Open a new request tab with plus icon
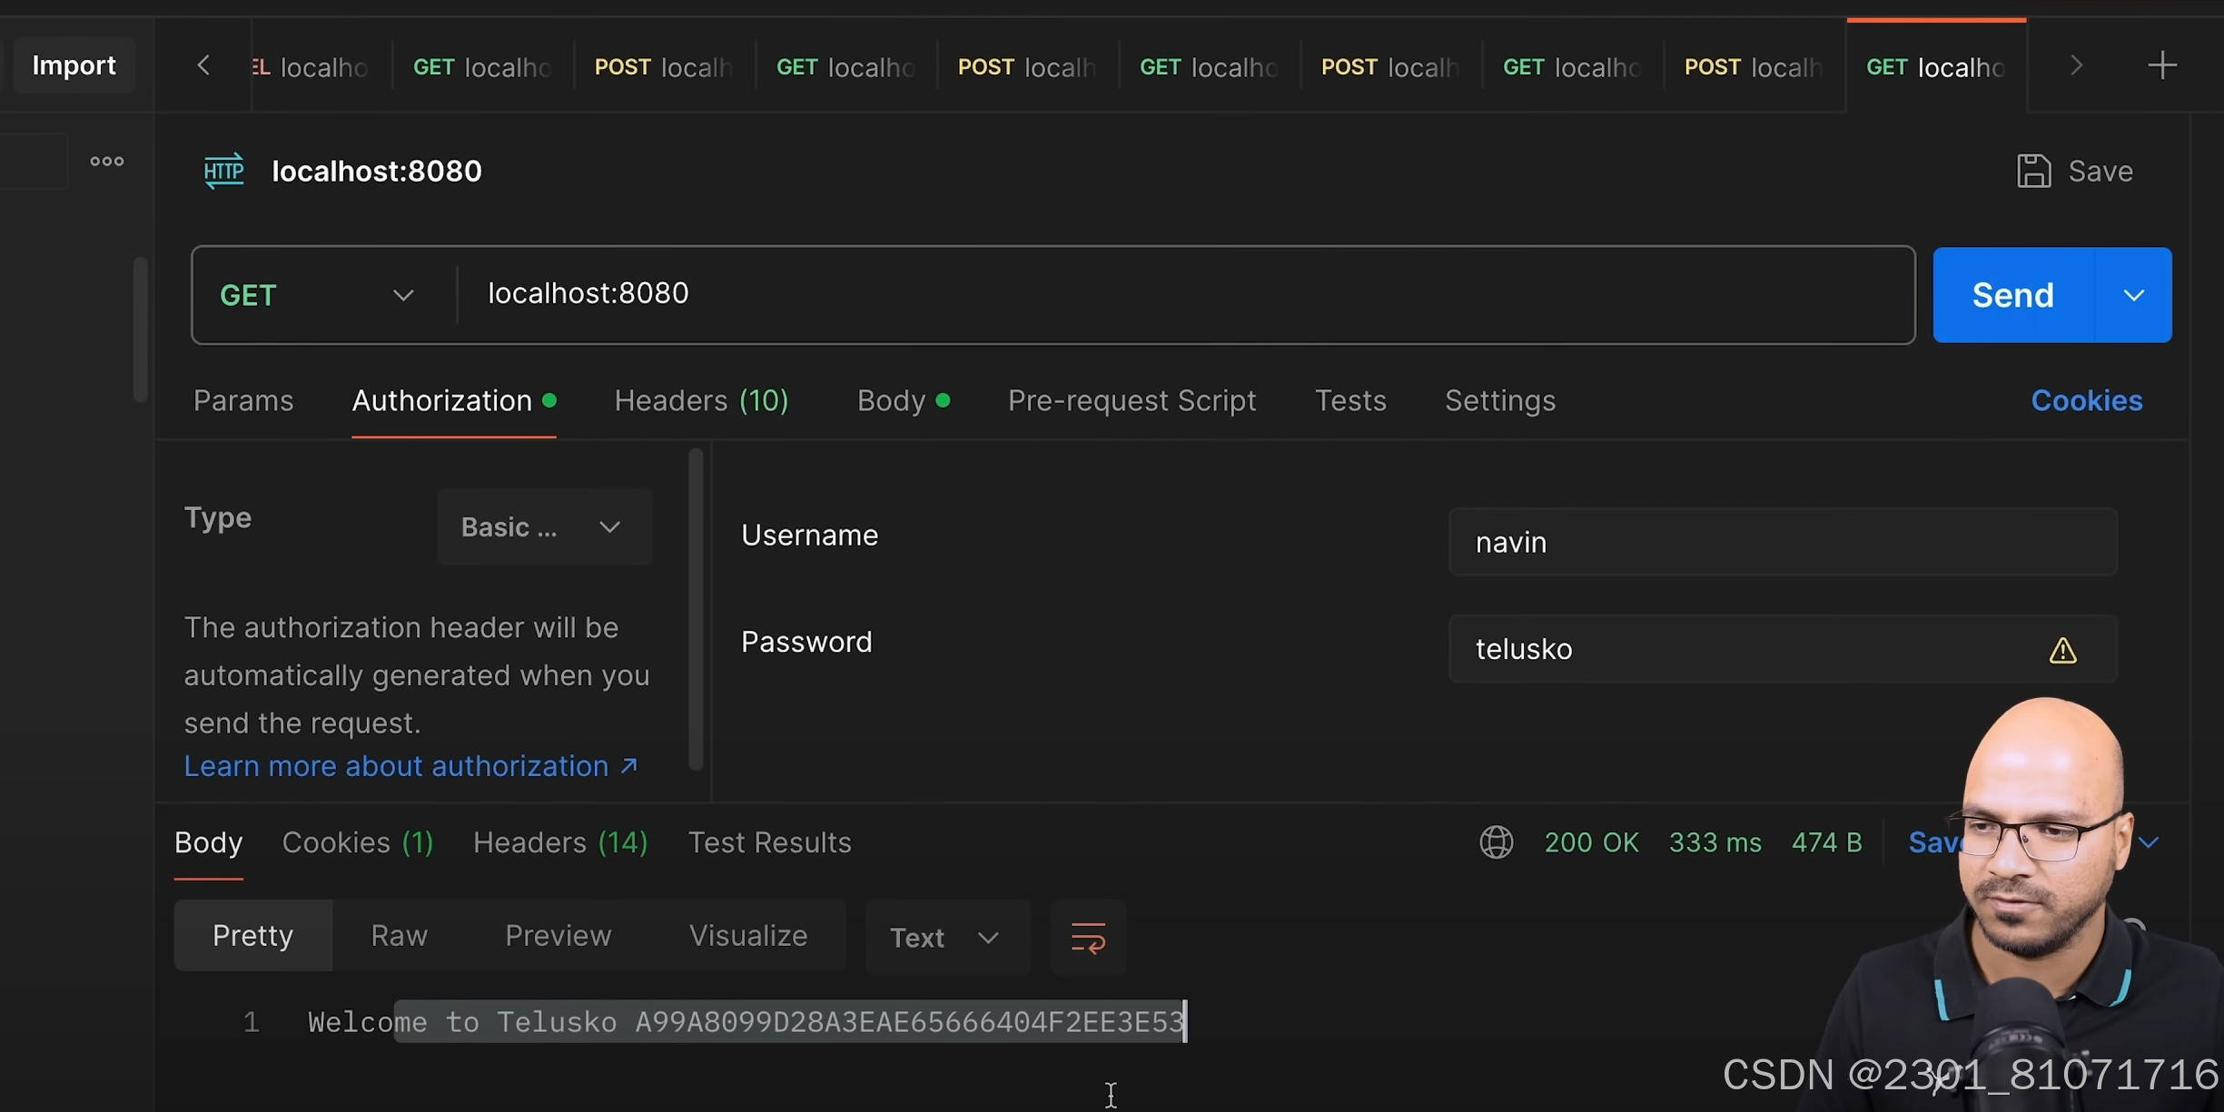Viewport: 2224px width, 1112px height. coord(2162,64)
